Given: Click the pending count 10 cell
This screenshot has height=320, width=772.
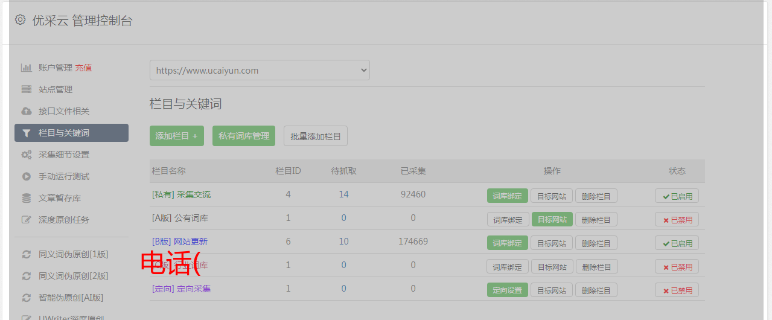Looking at the screenshot, I should [x=343, y=242].
